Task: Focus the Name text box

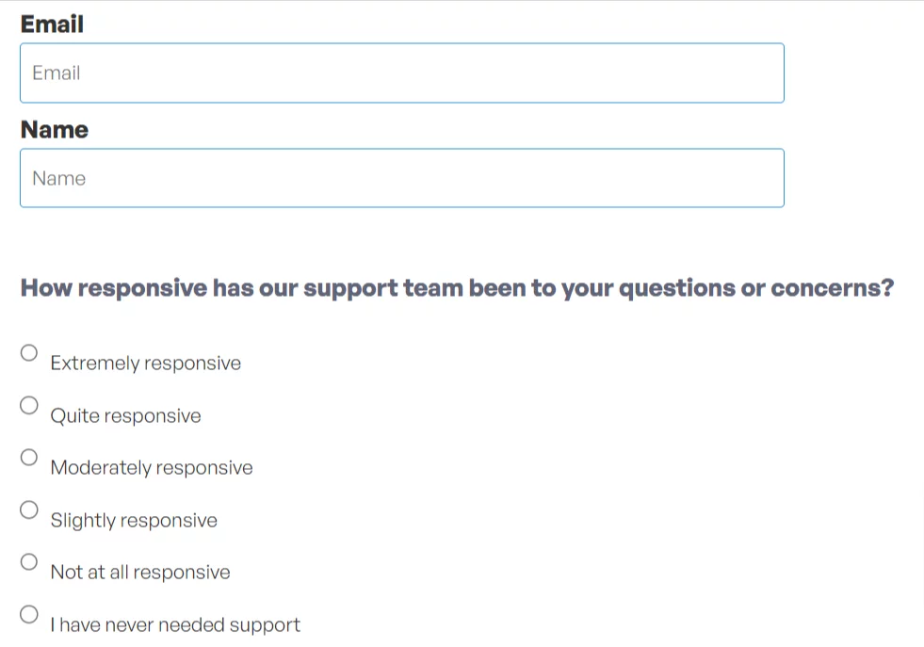Action: point(401,179)
